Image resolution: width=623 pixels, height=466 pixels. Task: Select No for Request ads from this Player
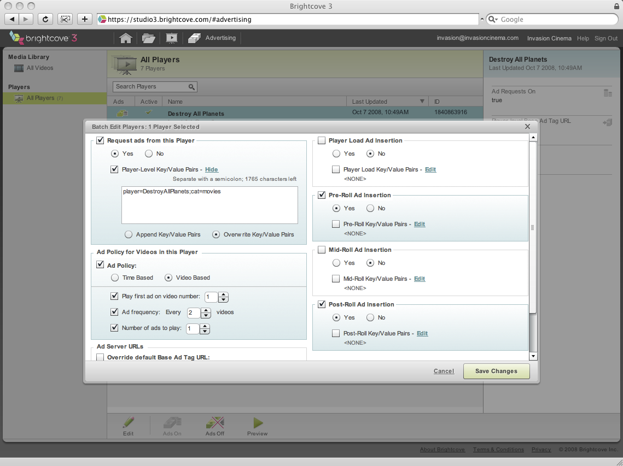point(149,154)
